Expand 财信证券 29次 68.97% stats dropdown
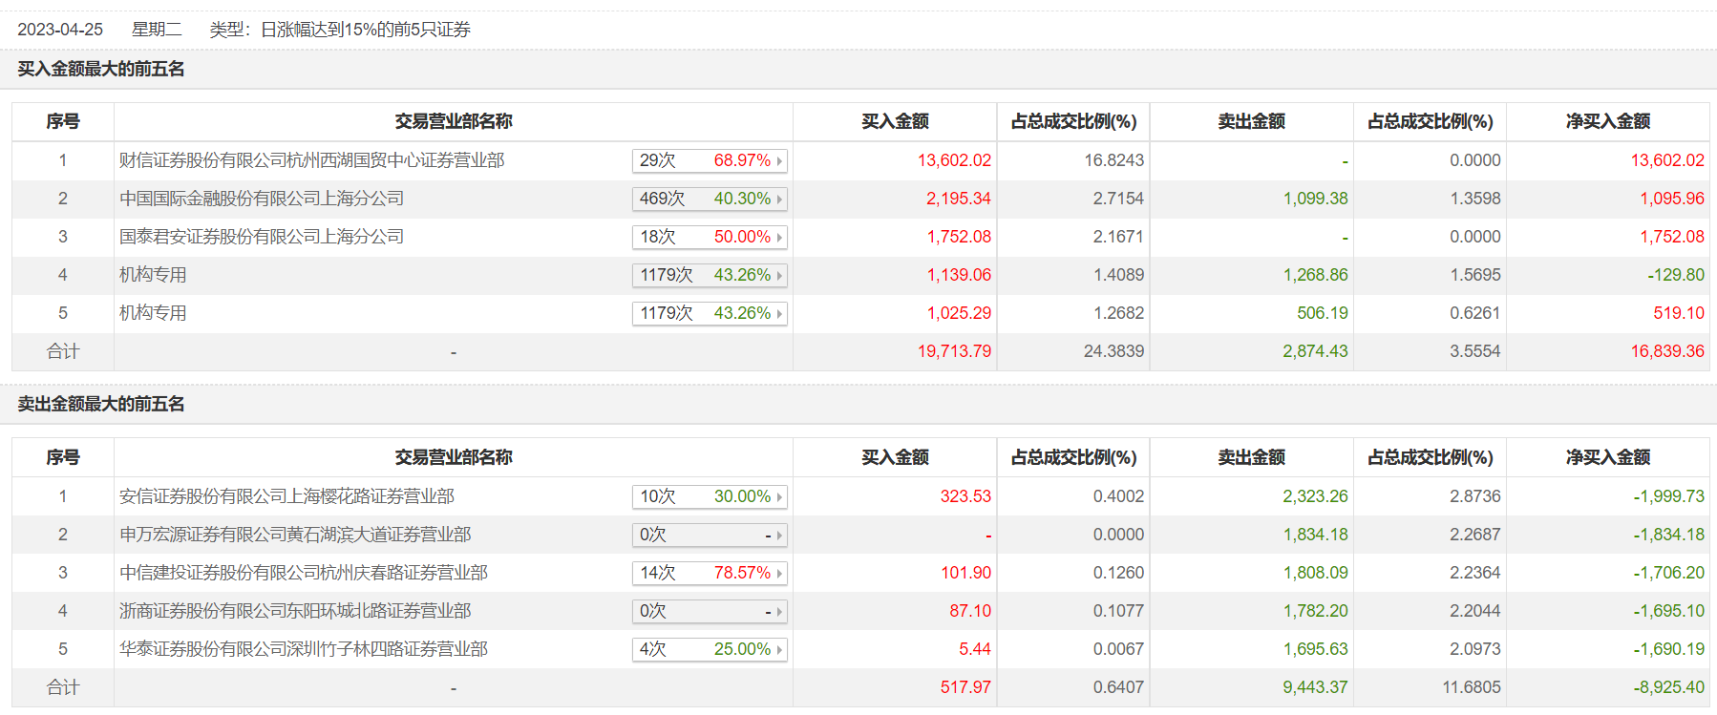 (779, 161)
